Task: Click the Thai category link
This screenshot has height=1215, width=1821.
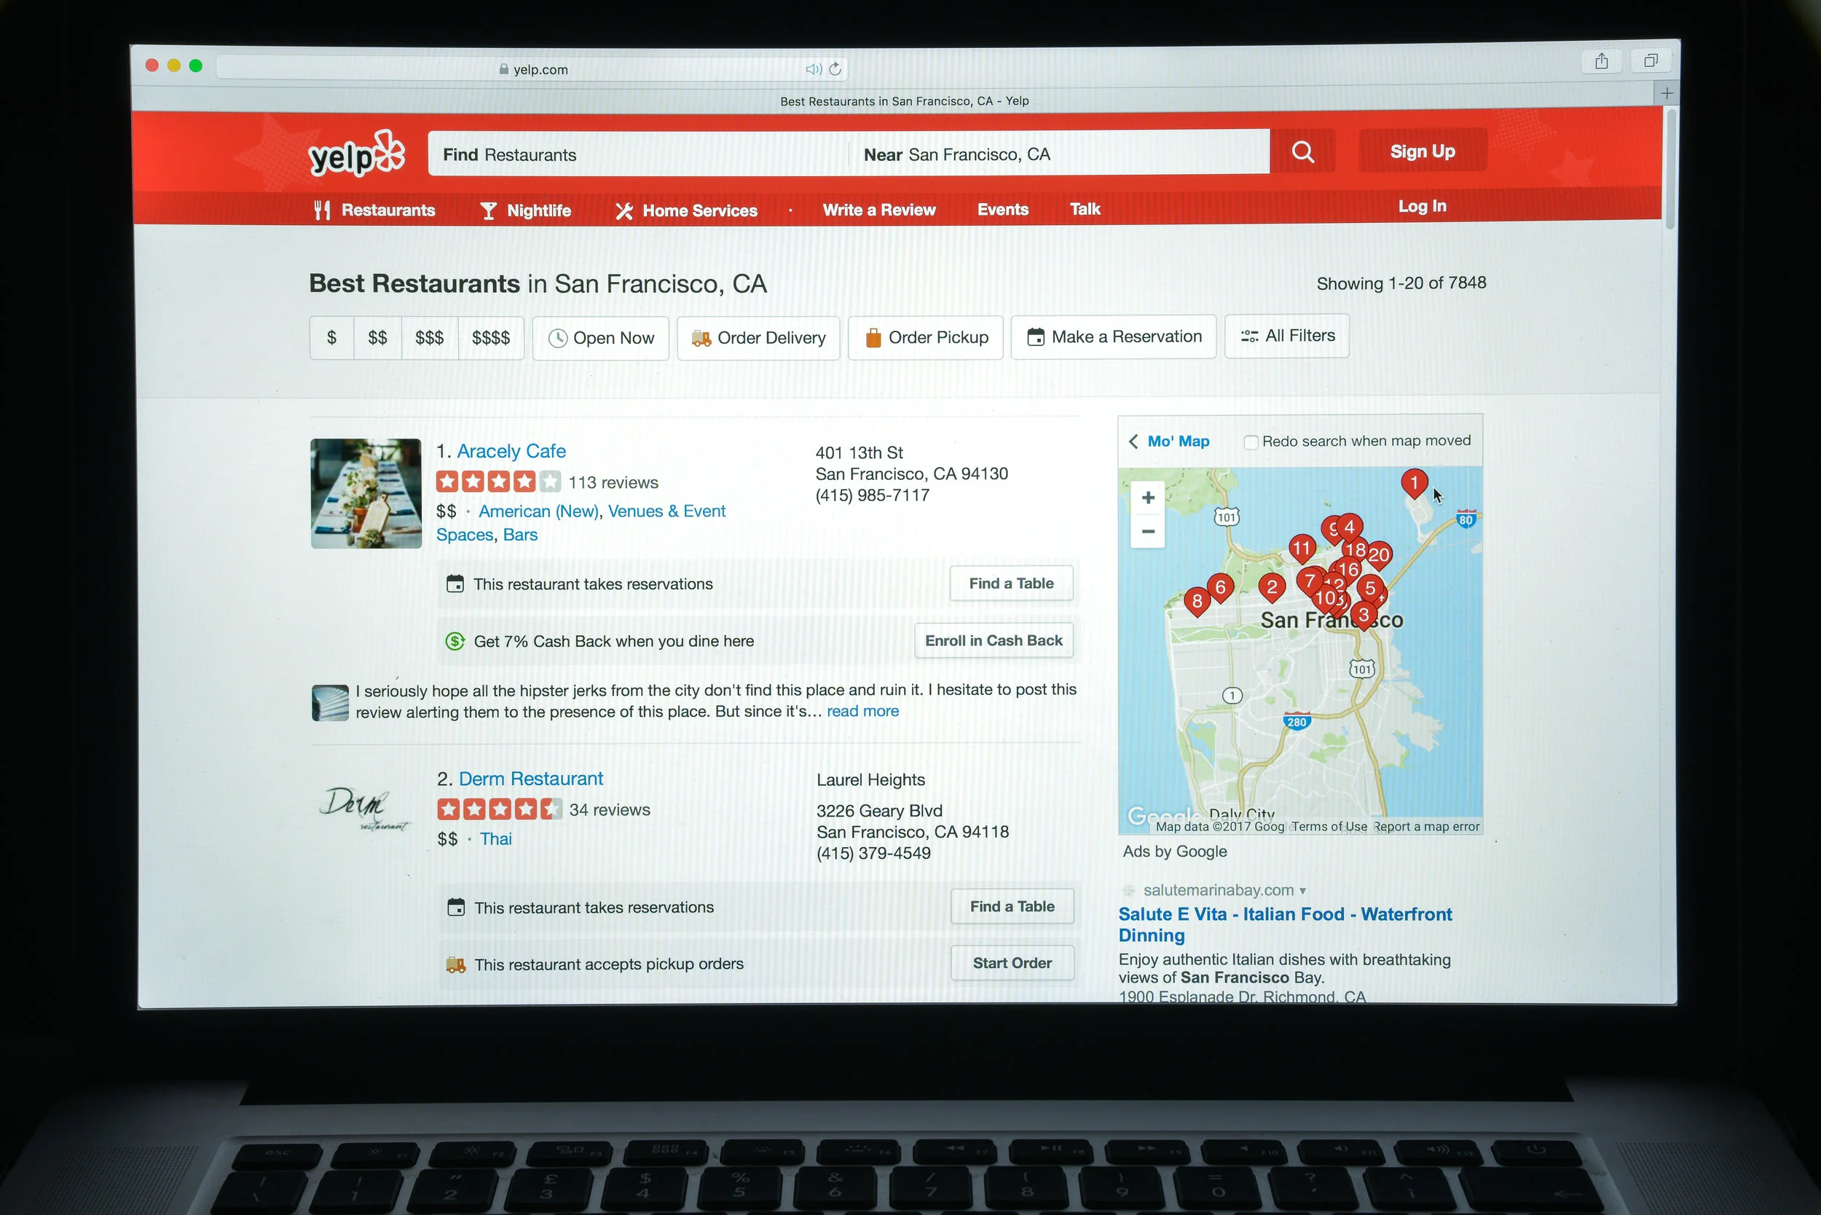Action: 496,839
